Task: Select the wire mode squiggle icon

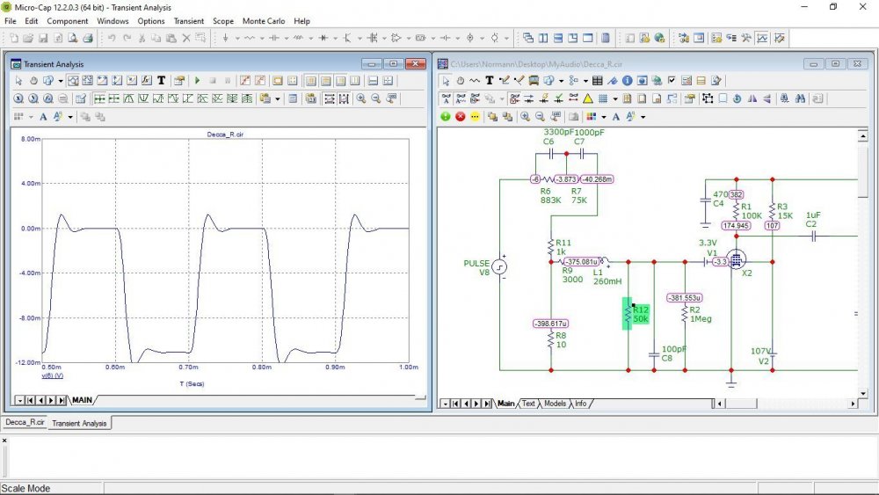Action: coord(475,80)
